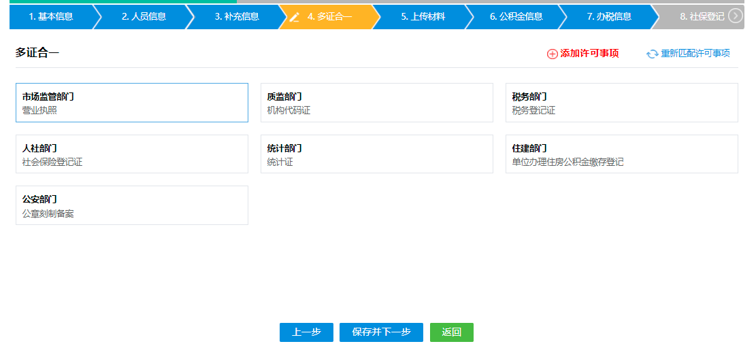Choose the 住建部门 住房公积金缴存登记 card

tap(621, 154)
